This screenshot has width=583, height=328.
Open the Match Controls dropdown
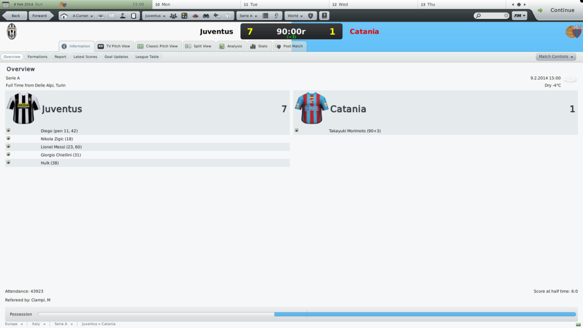(556, 57)
